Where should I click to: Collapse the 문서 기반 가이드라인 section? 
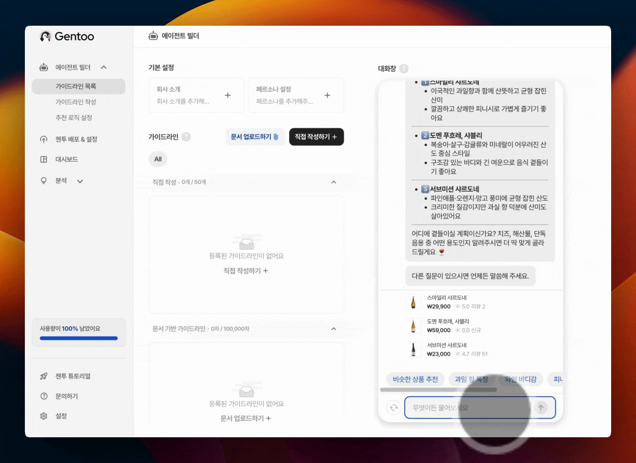(333, 329)
